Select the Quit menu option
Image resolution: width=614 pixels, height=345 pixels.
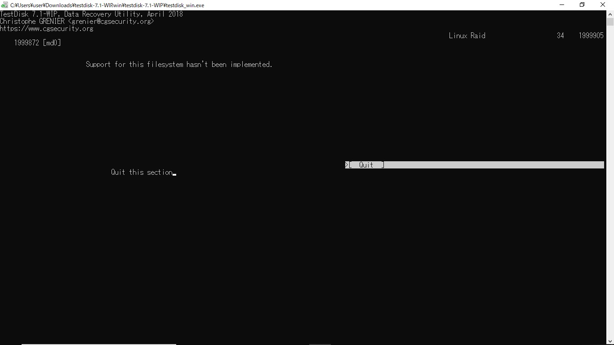click(x=366, y=165)
